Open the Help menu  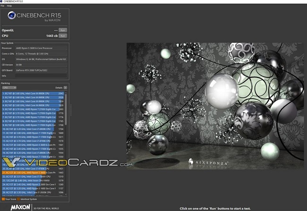point(9,6)
